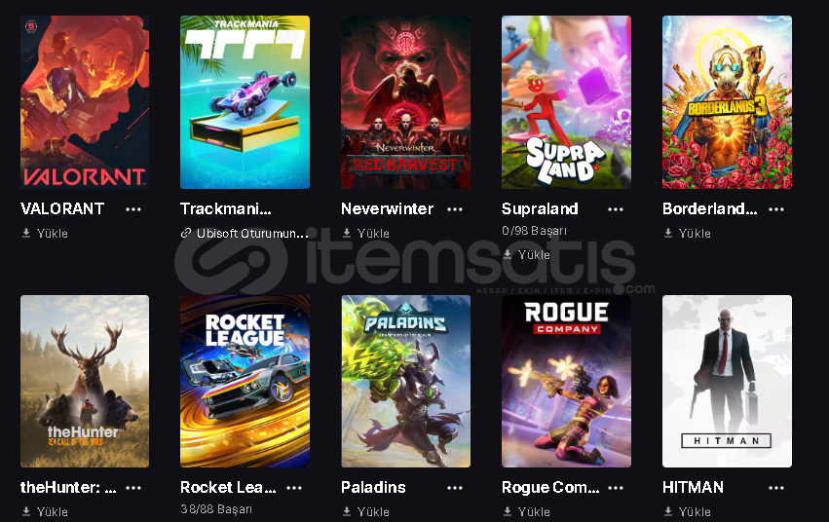Open the three-dot options for Rocket League
The image size is (829, 522).
click(x=294, y=488)
